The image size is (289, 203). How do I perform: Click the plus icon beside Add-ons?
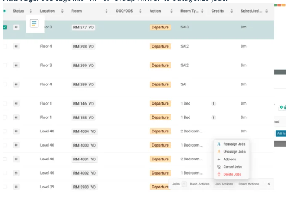tap(219, 159)
